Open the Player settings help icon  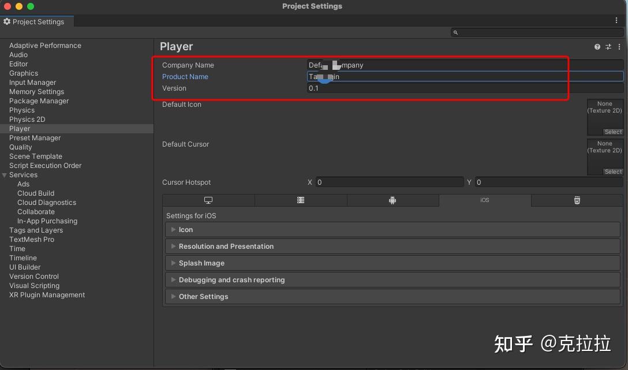(597, 47)
